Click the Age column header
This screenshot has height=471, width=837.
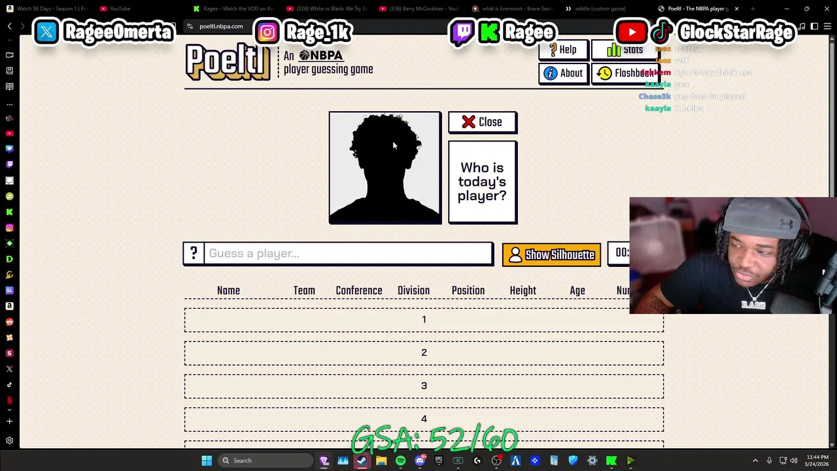[x=577, y=290]
